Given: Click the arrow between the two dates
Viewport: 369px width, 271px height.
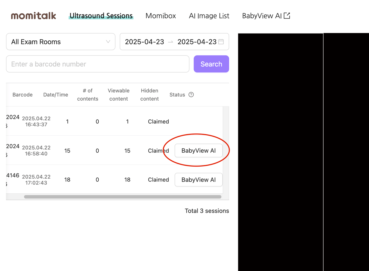Looking at the screenshot, I should point(171,42).
